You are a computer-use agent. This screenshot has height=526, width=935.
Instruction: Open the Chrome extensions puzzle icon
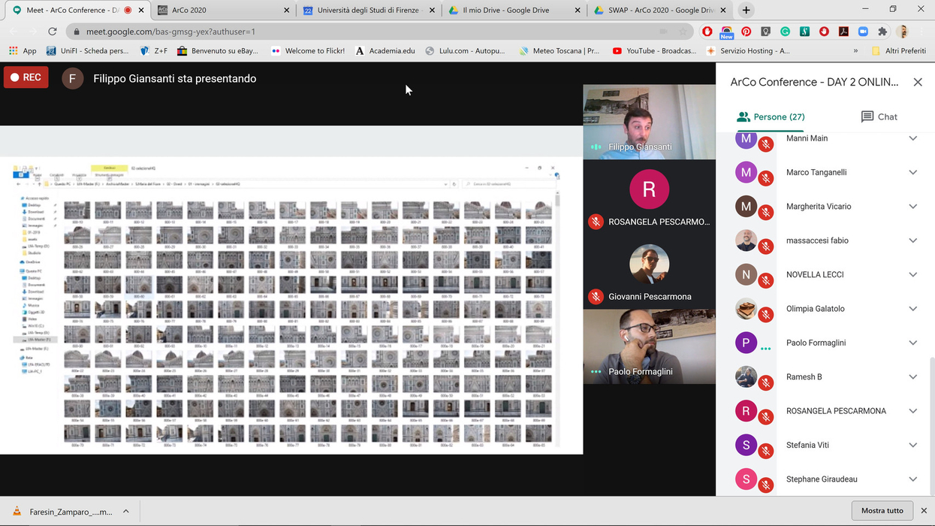[882, 32]
